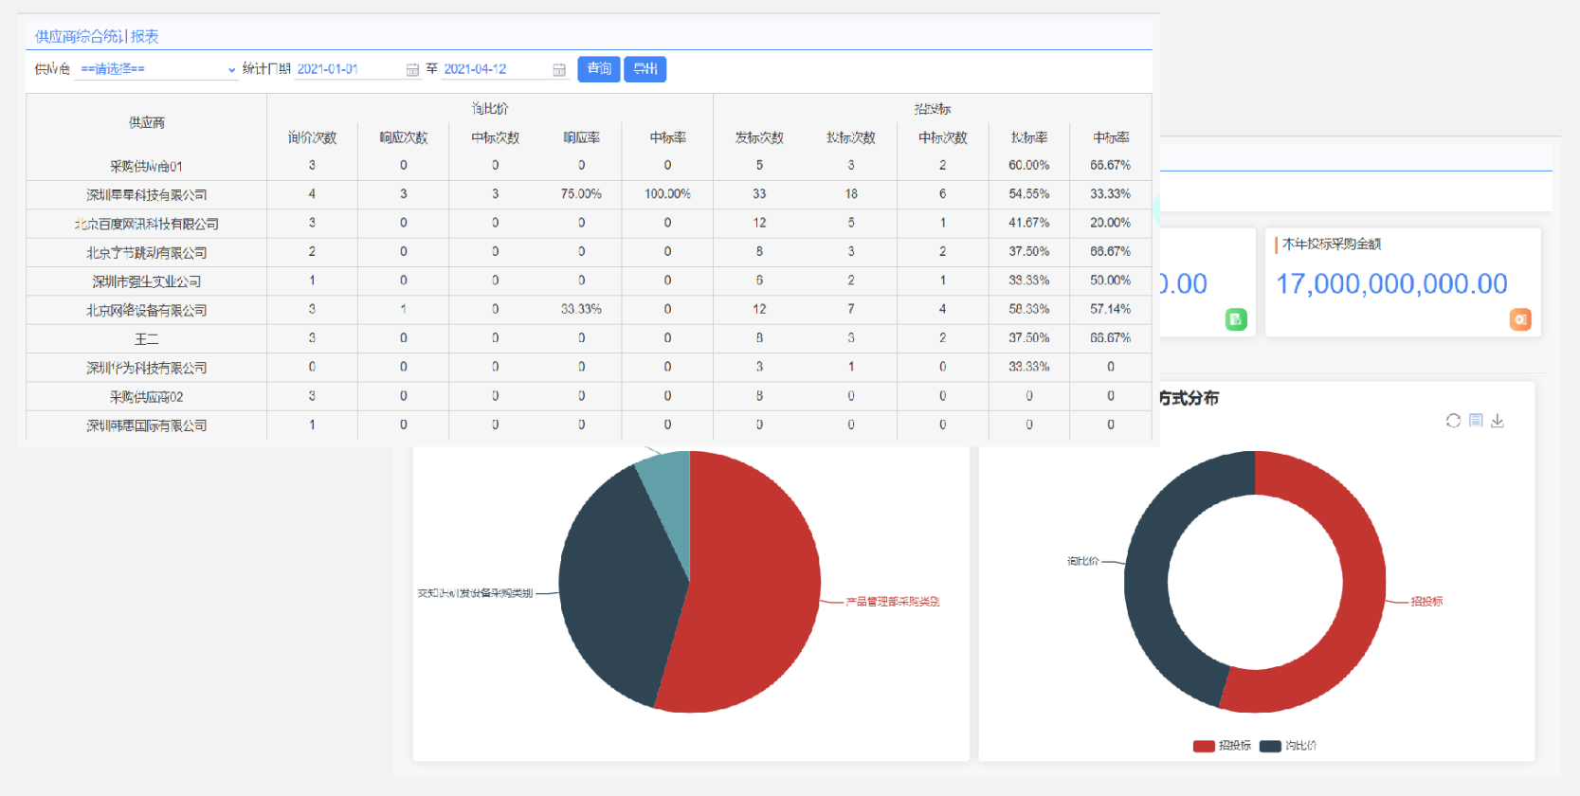Image resolution: width=1580 pixels, height=796 pixels.
Task: Click the 17,000,000,000.00 amount value
Action: click(x=1391, y=283)
